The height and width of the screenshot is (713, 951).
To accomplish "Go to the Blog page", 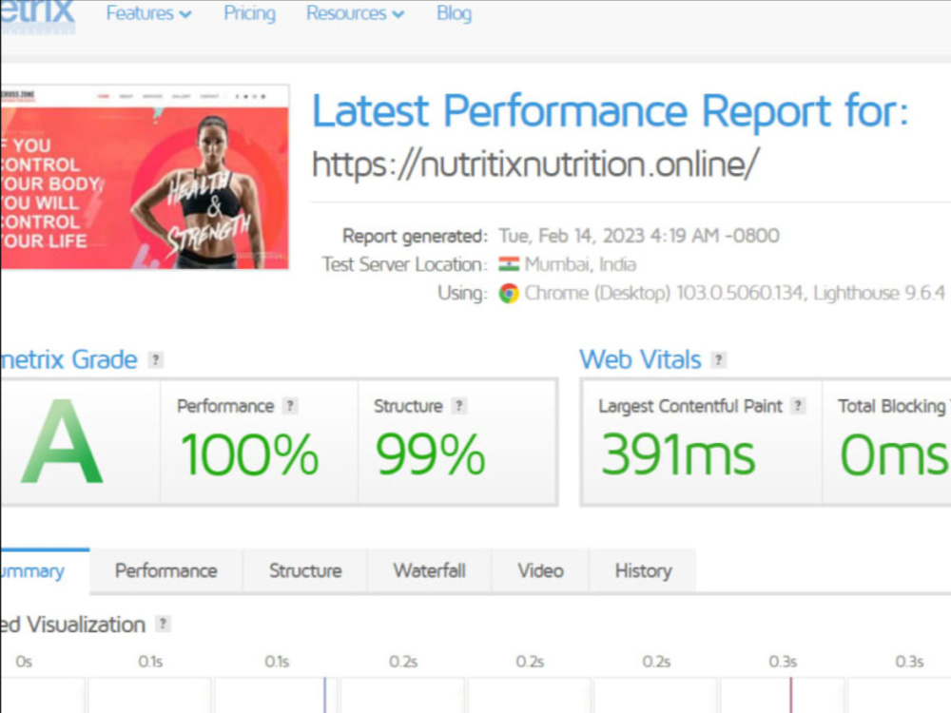I will pyautogui.click(x=454, y=13).
